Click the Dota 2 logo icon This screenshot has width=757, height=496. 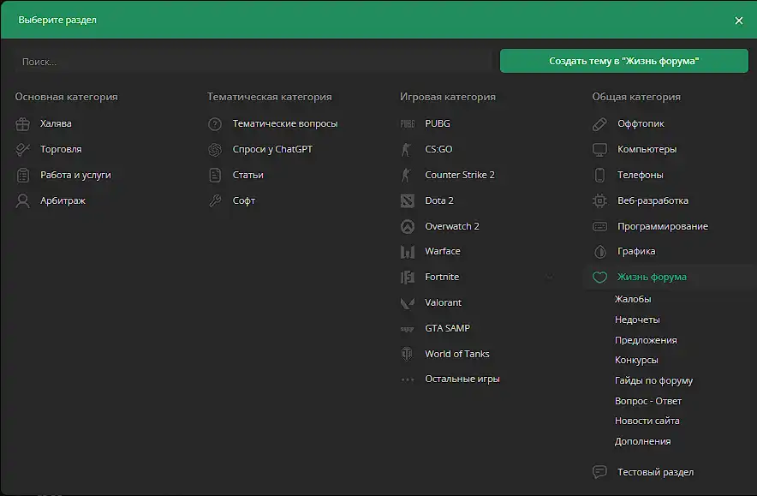click(x=408, y=201)
